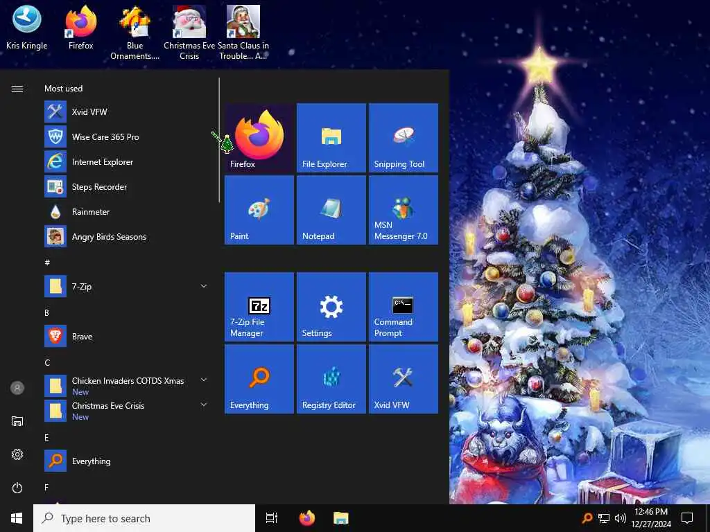Open the clock showing 12:46 PM
The width and height of the screenshot is (710, 532).
(x=651, y=518)
